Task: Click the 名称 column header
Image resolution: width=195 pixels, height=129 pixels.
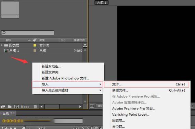Action: (8, 40)
